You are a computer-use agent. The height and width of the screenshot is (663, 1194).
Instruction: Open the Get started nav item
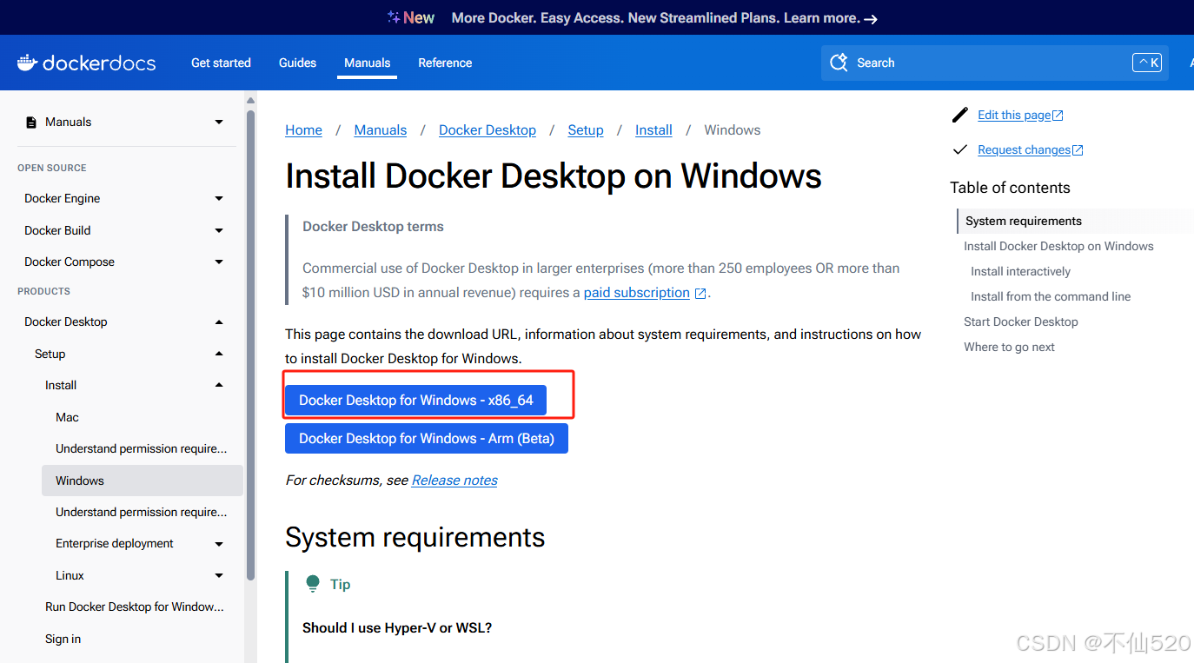(221, 63)
